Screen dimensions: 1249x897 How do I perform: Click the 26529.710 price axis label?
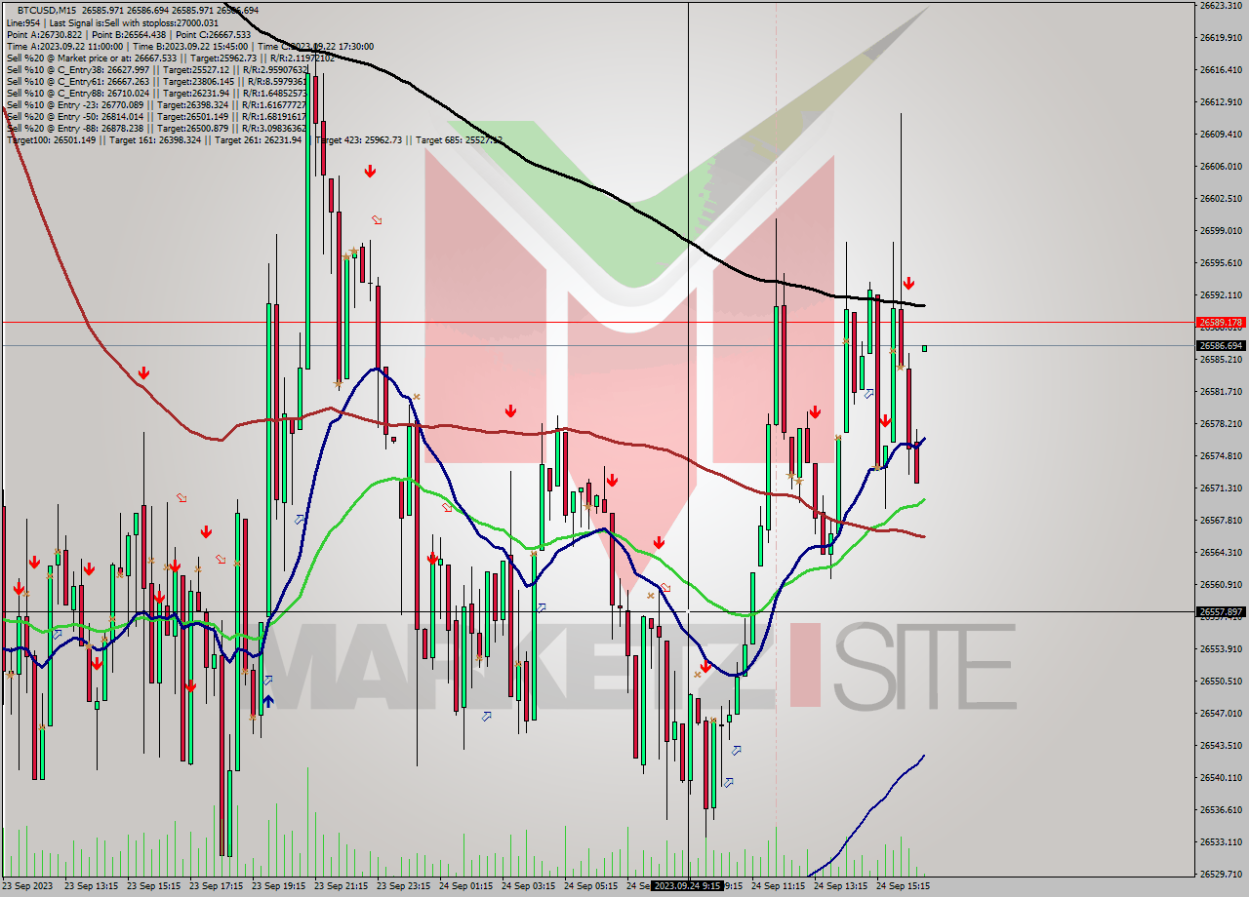pyautogui.click(x=1220, y=874)
